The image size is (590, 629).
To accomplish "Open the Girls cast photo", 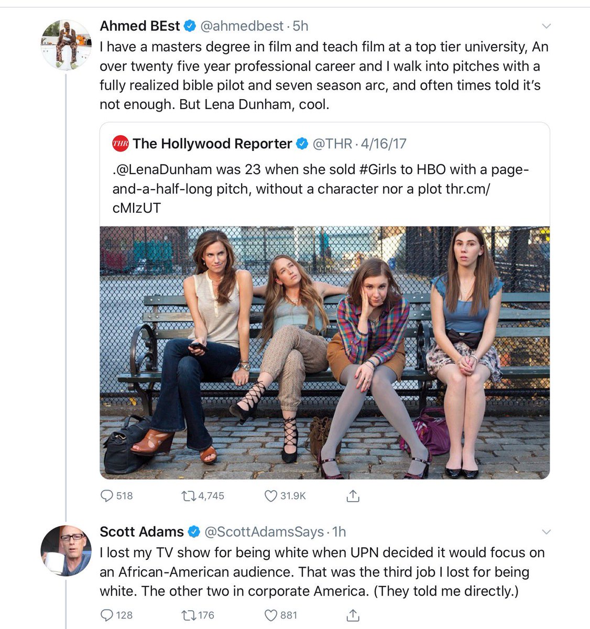I will 324,352.
